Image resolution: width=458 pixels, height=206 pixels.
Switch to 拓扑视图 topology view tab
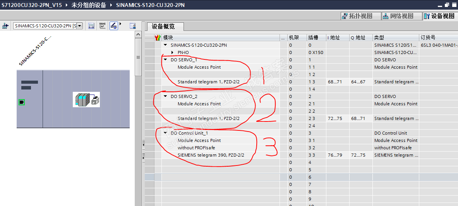coord(361,16)
